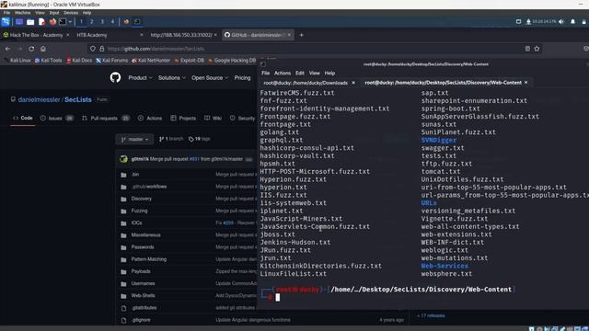This screenshot has width=589, height=331.
Task: Open the Projects tab in repository
Action: point(183,119)
